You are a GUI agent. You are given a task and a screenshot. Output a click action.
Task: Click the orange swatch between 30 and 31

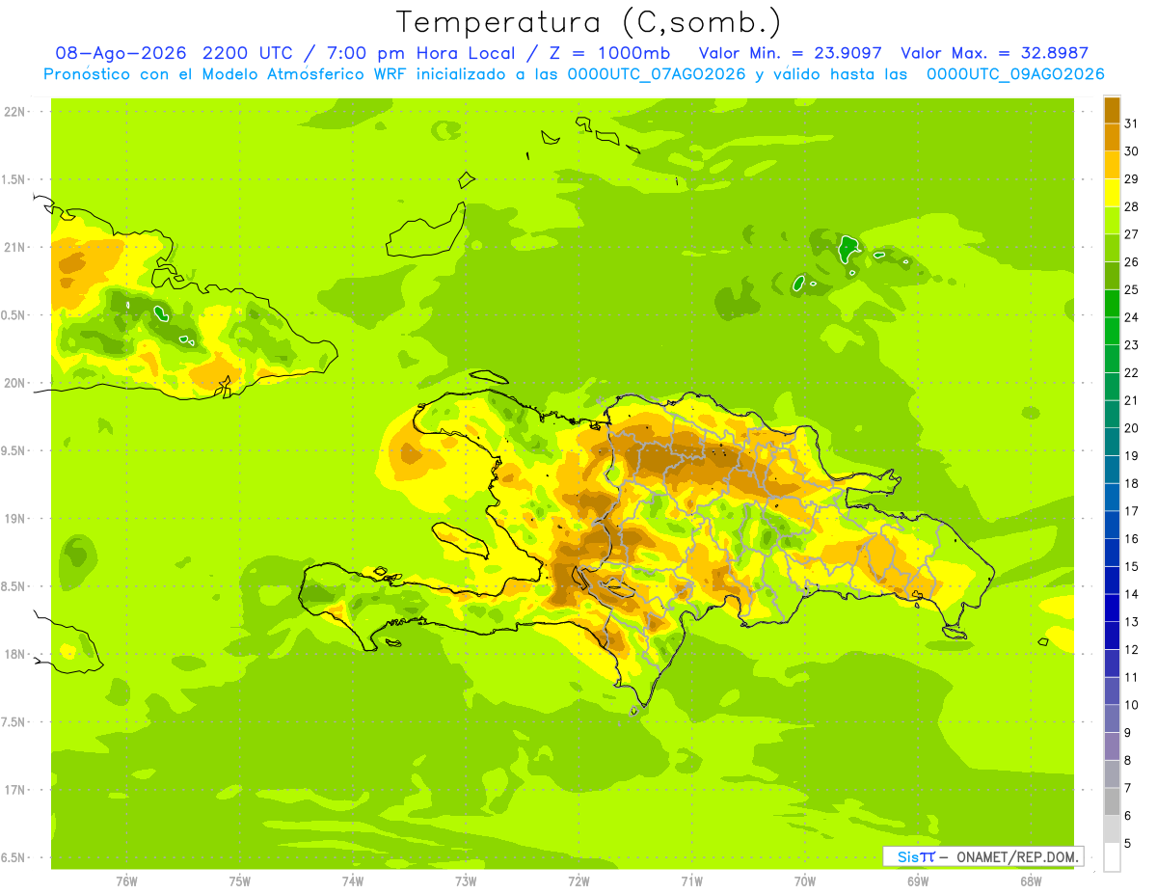(1112, 138)
